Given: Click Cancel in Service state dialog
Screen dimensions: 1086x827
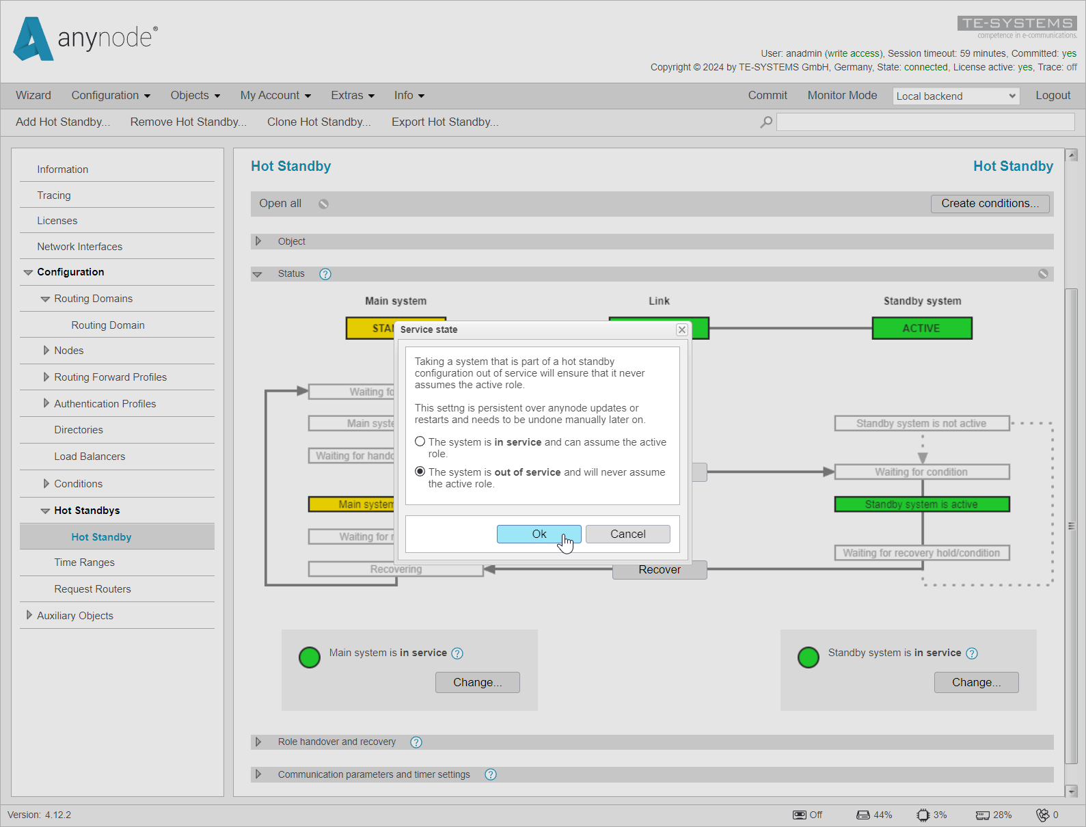Looking at the screenshot, I should [627, 534].
